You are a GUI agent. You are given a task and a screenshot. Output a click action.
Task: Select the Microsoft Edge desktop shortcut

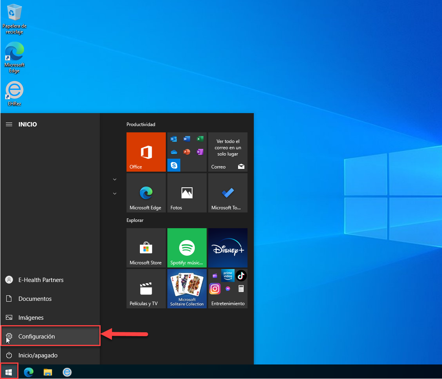[x=14, y=57]
